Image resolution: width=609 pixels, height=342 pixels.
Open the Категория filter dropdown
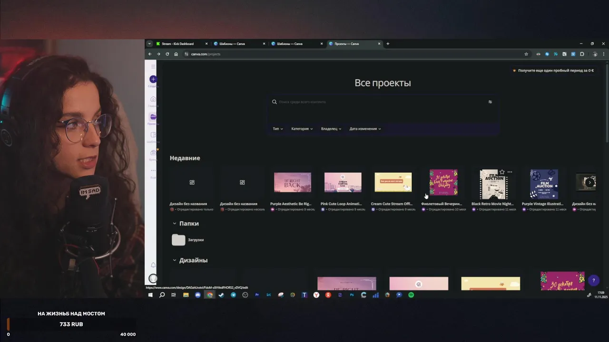[x=302, y=129]
